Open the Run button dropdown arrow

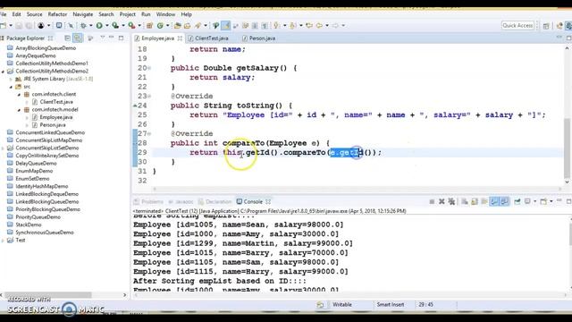click(107, 26)
